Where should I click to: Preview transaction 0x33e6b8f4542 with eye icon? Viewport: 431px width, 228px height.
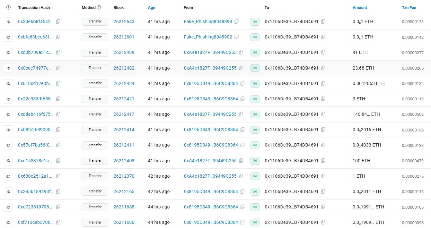(8, 22)
